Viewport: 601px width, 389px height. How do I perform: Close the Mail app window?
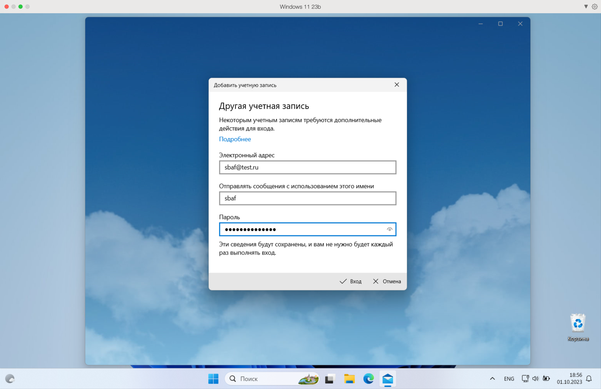click(x=520, y=24)
